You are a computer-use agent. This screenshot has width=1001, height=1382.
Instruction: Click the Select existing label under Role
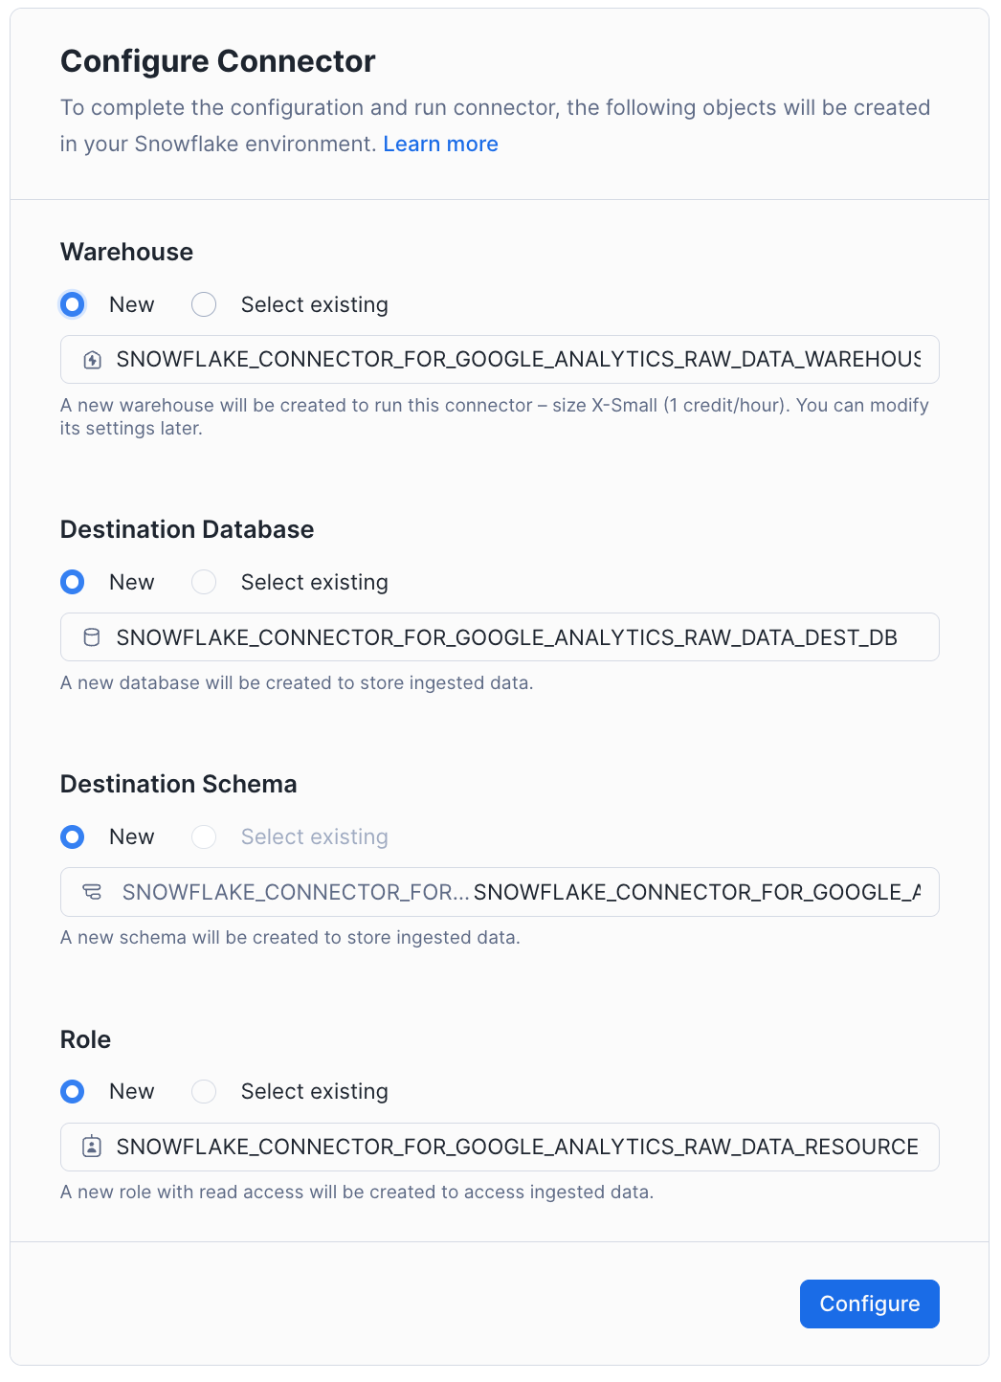315,1091
